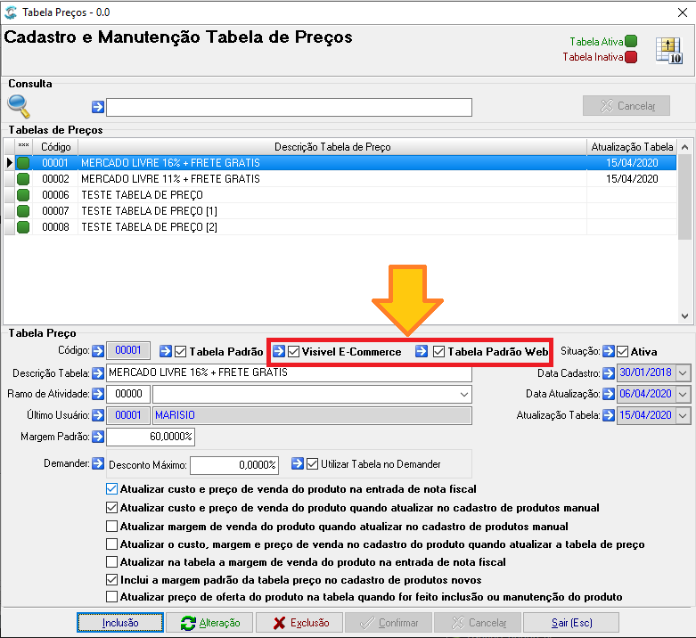Click the Código column header
The image size is (696, 638).
[55, 147]
